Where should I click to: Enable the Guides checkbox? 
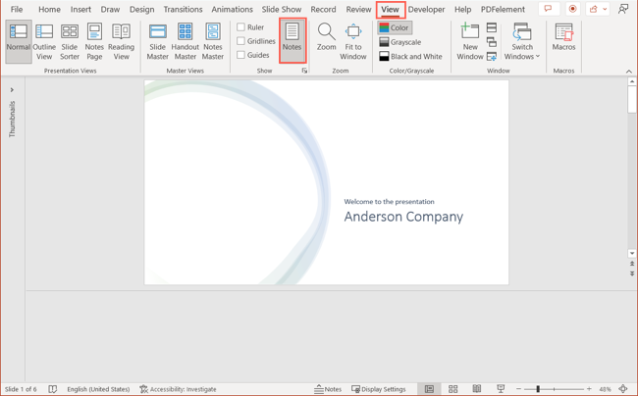pos(240,55)
